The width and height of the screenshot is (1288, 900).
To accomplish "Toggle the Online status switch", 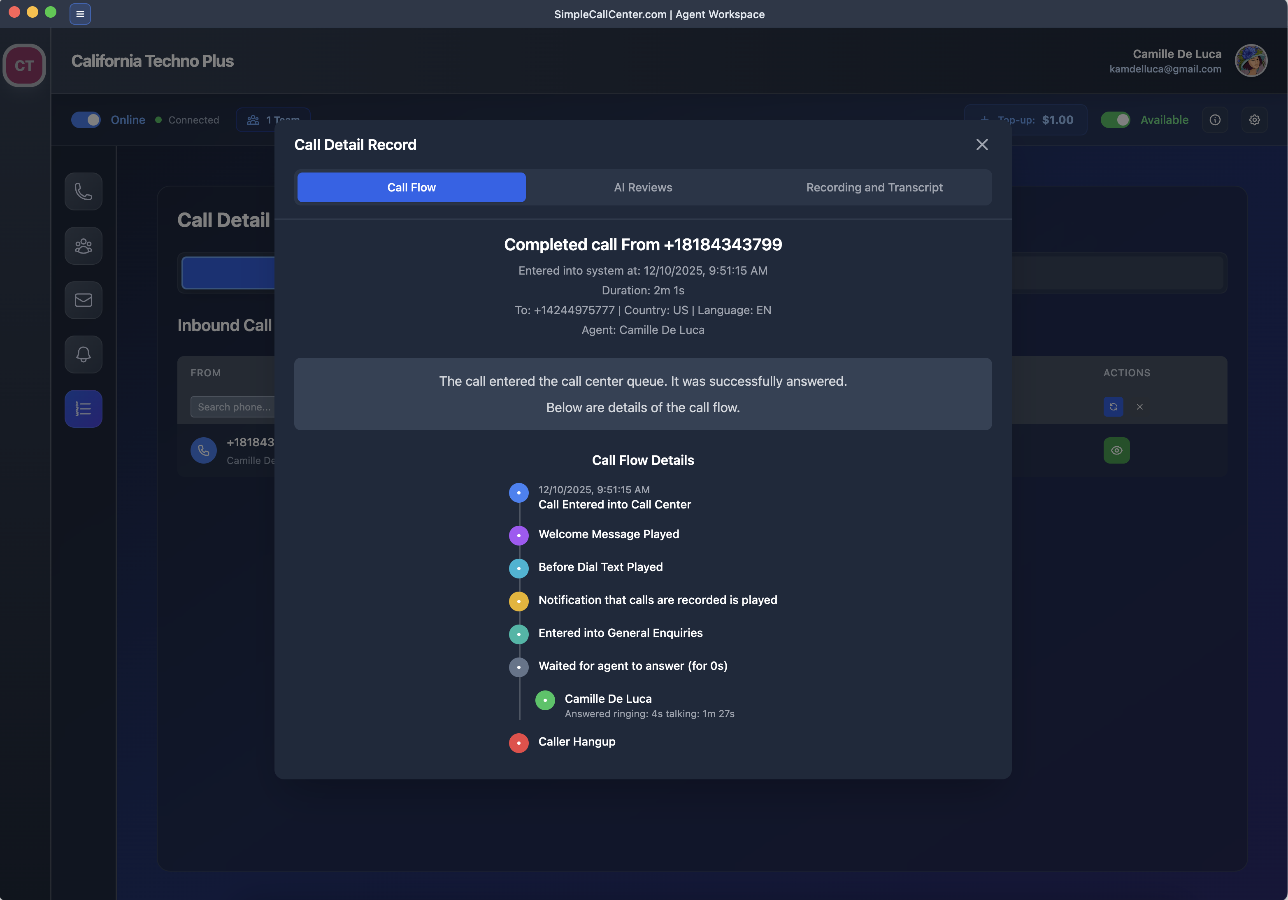I will [85, 119].
